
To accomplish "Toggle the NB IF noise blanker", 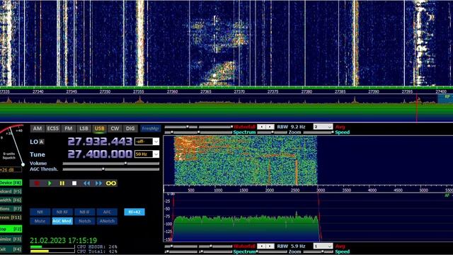I will click(x=84, y=212).
